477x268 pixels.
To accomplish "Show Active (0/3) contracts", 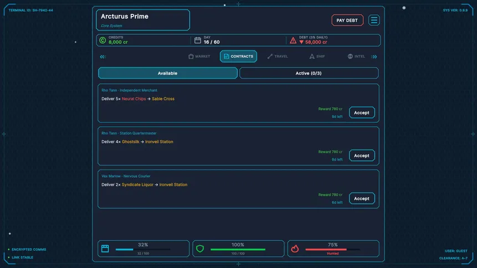I will coord(309,73).
